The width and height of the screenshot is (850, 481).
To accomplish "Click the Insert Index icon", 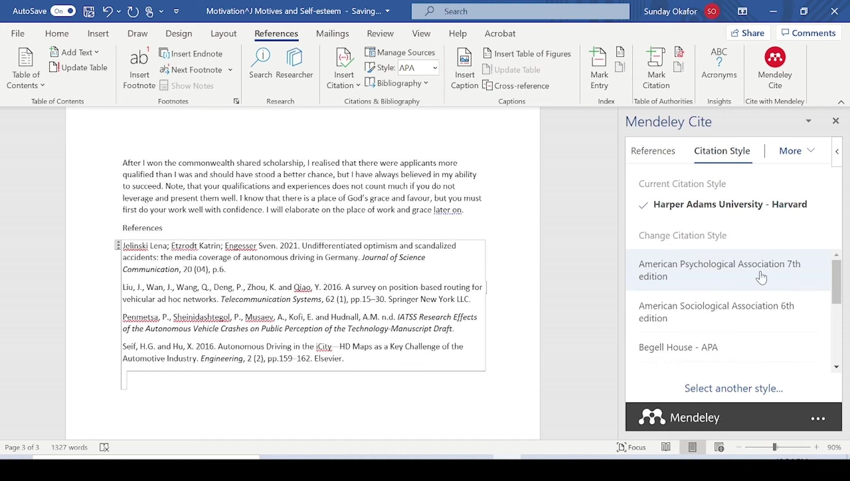I will [x=620, y=52].
